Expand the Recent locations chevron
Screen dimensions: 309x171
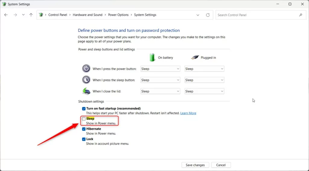point(23,15)
